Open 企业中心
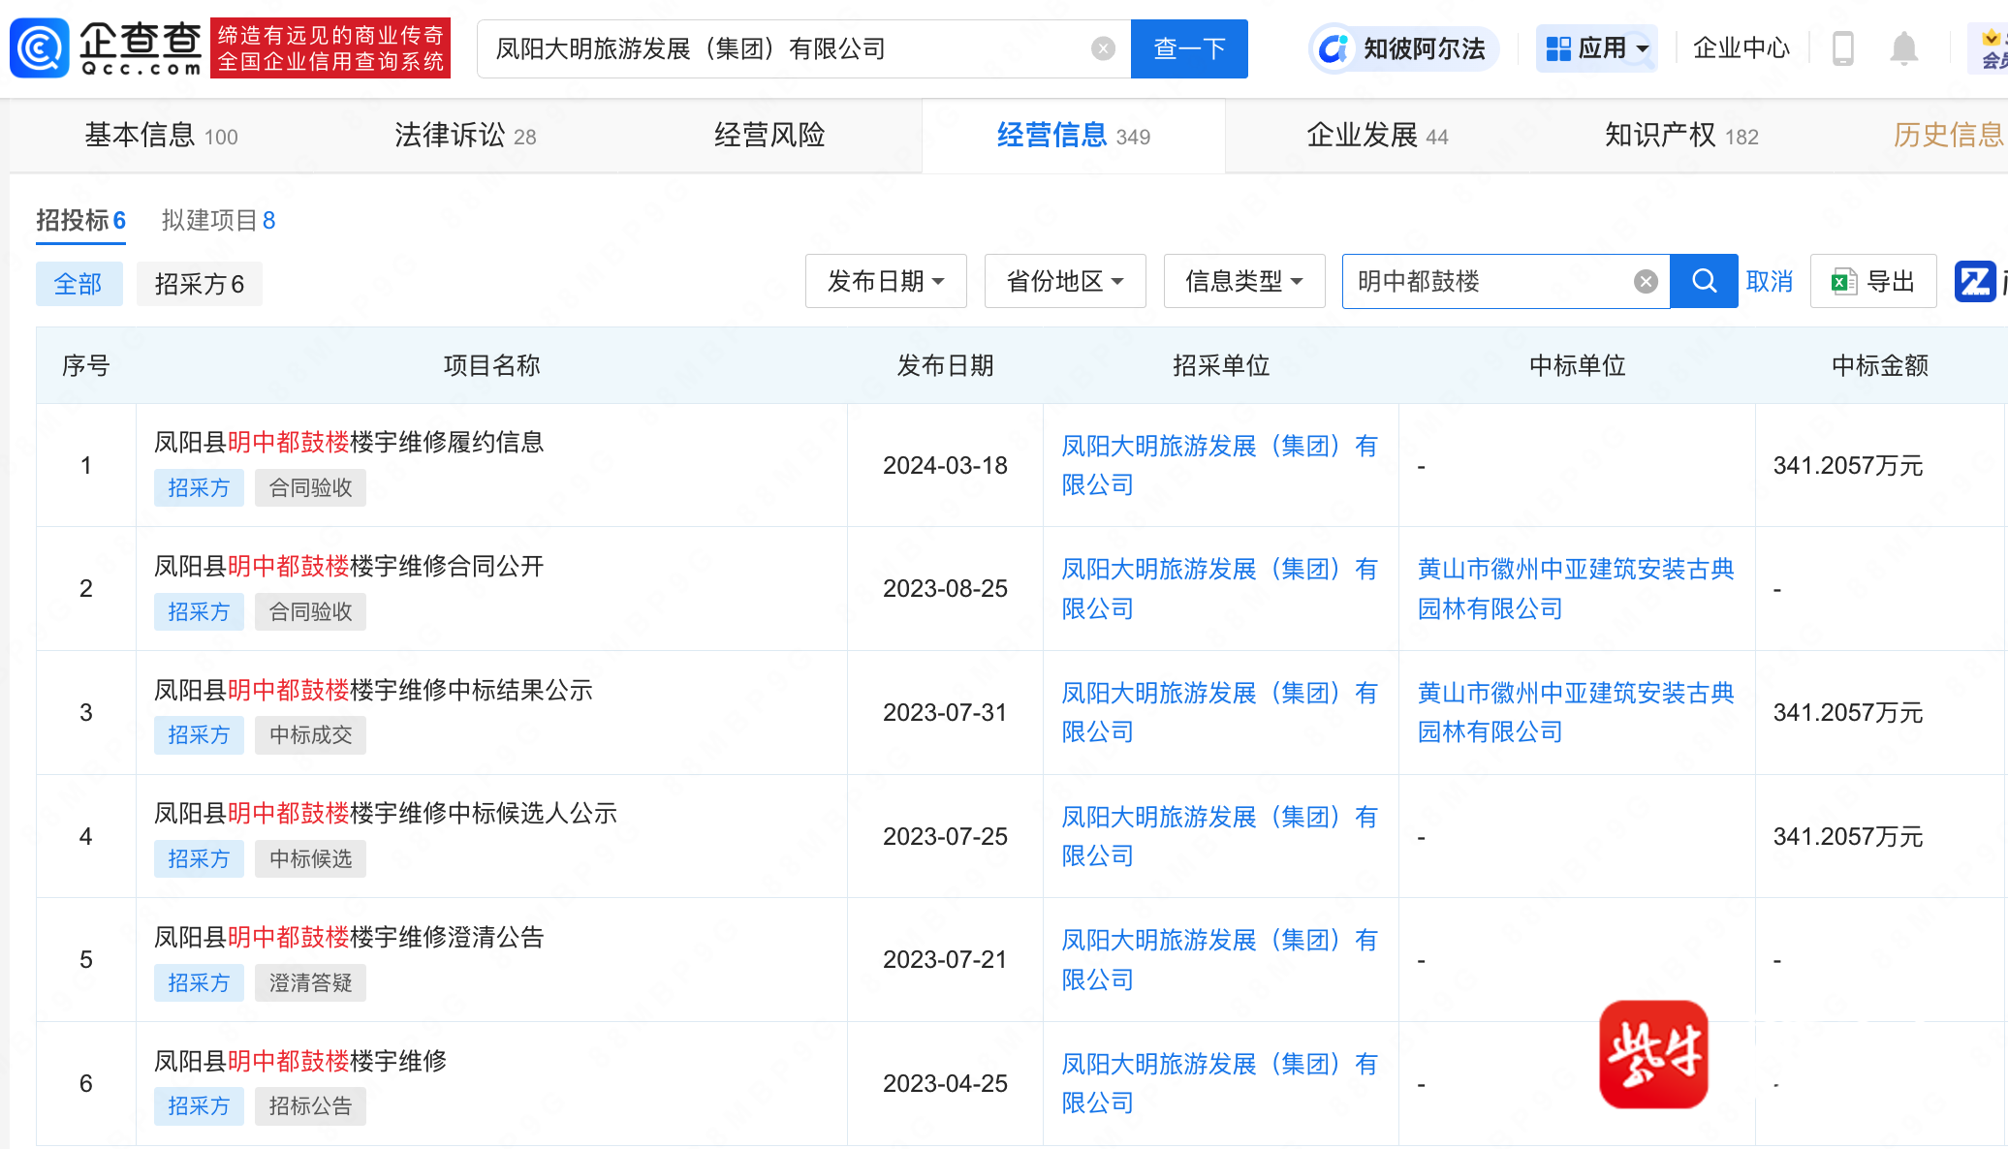This screenshot has height=1149, width=2008. (x=1741, y=48)
